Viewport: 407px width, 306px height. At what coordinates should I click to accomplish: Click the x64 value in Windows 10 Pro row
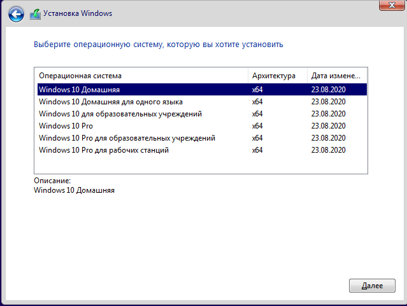257,126
